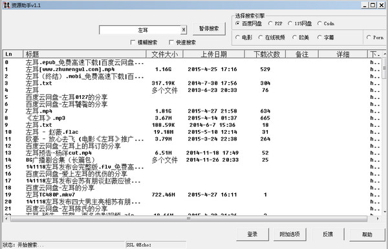Viewport: 388px width, 249px height.
Task: Click download count 665
Action: (x=265, y=118)
